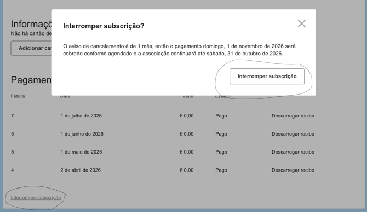Select the date cell 1 de junho de 2026
The image size is (367, 212).
tap(82, 134)
